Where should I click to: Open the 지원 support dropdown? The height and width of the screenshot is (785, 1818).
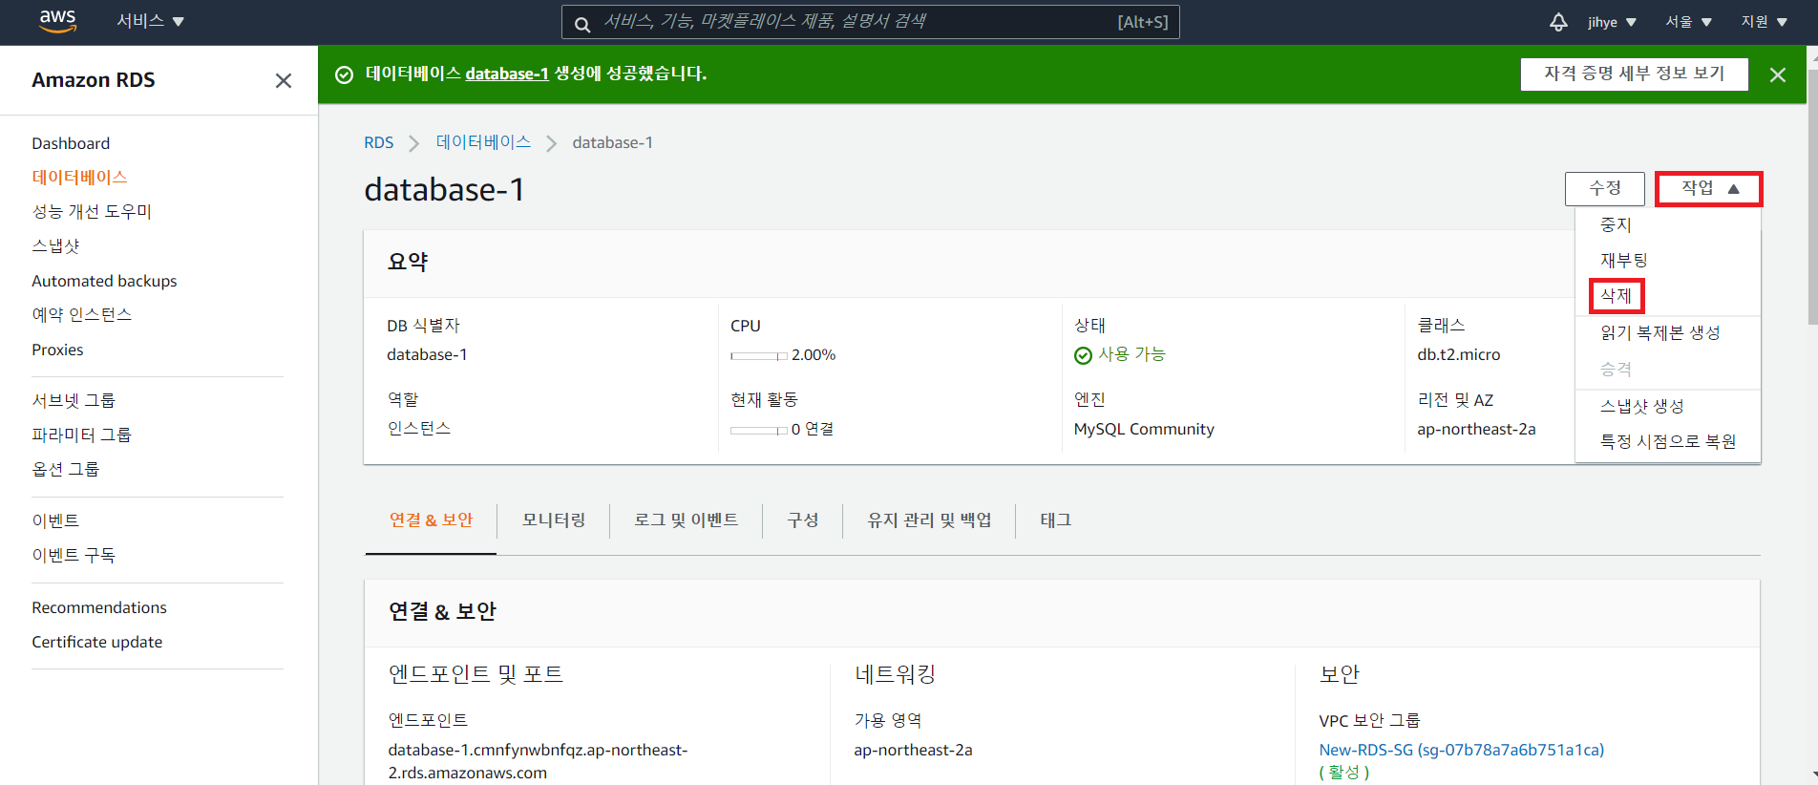[1764, 22]
